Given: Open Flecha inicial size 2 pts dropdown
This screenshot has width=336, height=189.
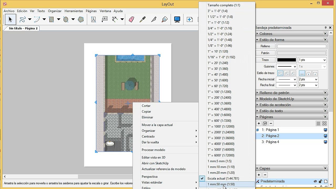Looking at the screenshot, I should 308,79.
